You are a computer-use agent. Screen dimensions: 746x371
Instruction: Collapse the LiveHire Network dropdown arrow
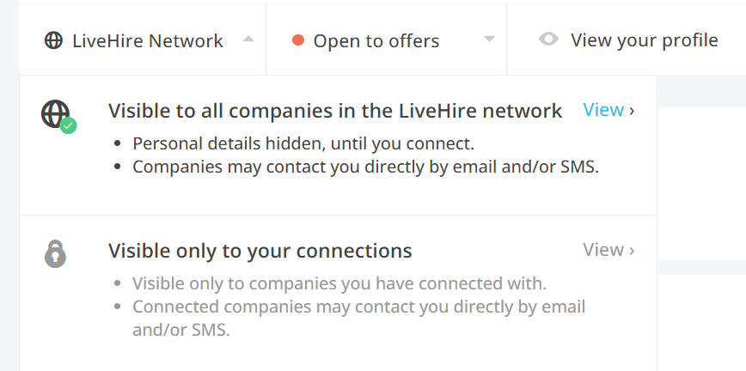tap(248, 39)
